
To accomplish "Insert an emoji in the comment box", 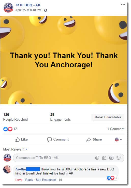I will pos(97,158).
